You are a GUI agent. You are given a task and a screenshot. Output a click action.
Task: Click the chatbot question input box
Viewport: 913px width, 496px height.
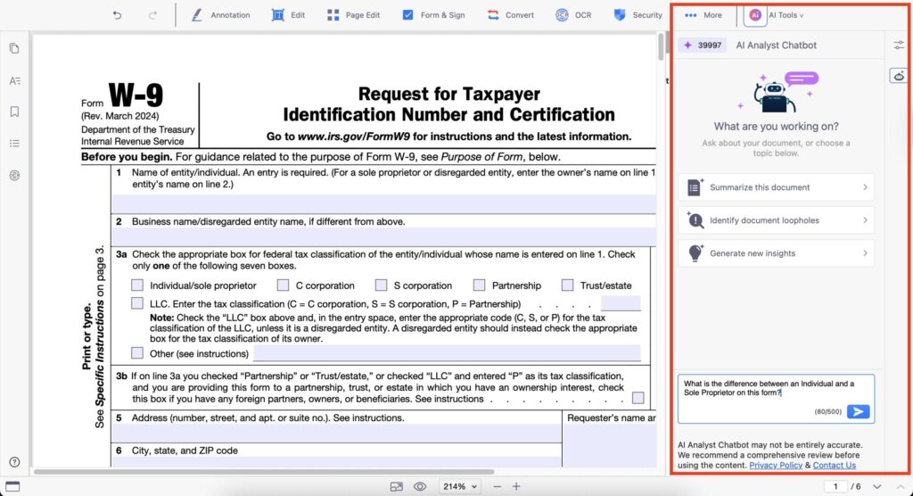pos(776,399)
